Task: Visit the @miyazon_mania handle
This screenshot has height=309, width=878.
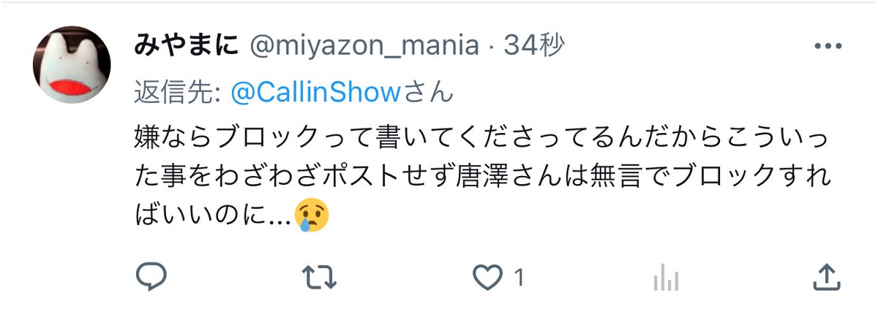Action: tap(364, 47)
